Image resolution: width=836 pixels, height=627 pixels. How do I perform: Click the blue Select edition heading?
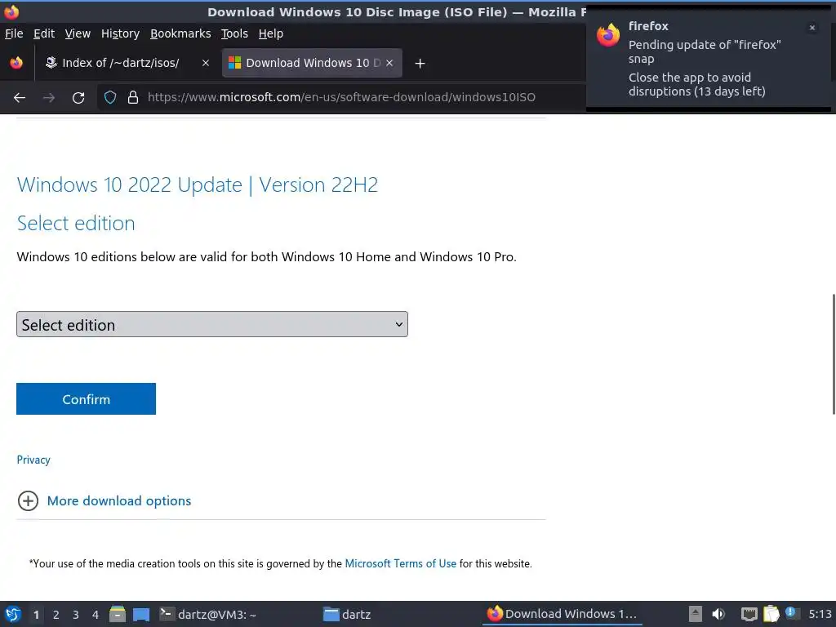[76, 223]
